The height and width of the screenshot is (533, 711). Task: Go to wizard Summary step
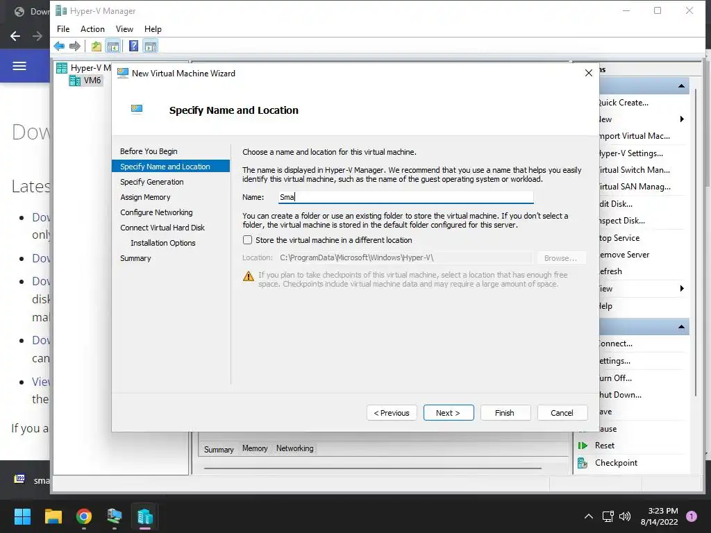[x=135, y=258]
